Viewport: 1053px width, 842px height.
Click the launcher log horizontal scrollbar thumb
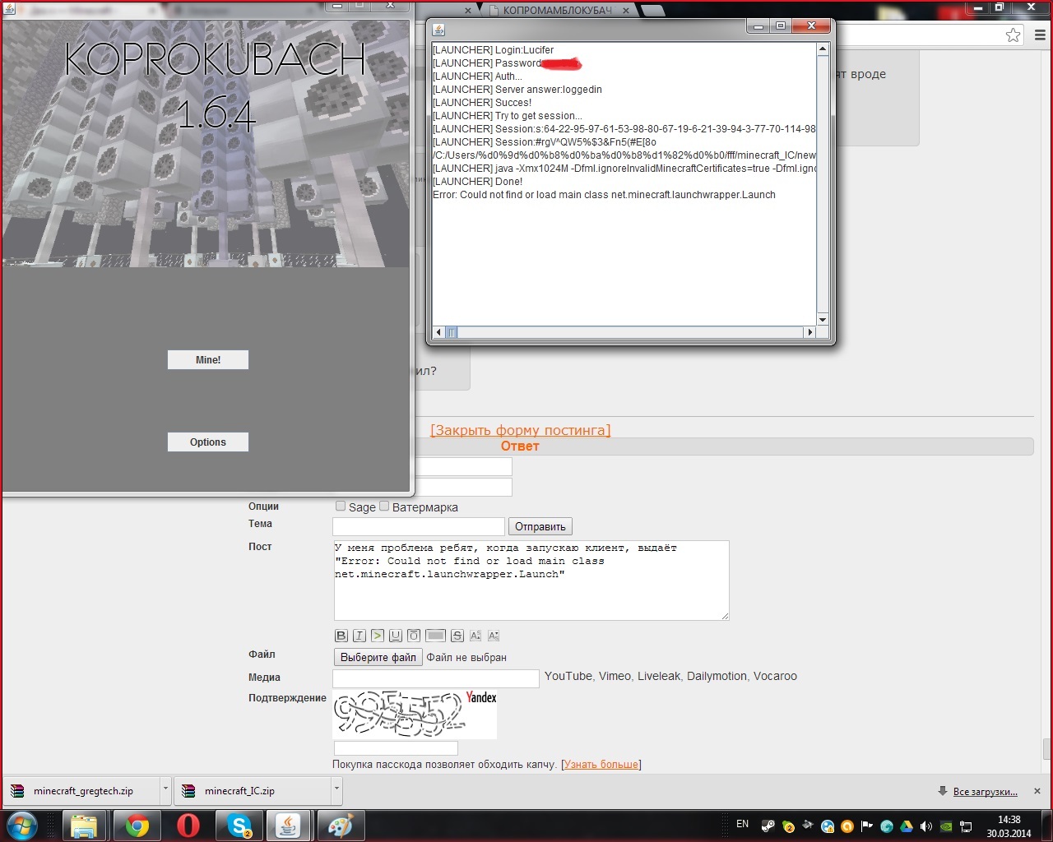452,332
